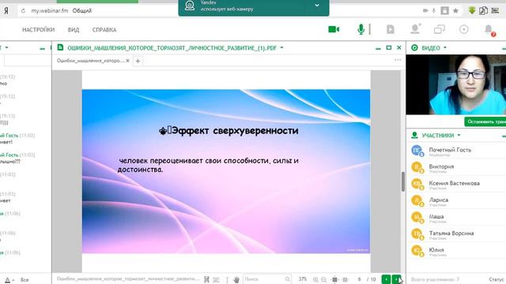
Task: Open the НАСТРОЙКИ menu
Action: tap(39, 30)
